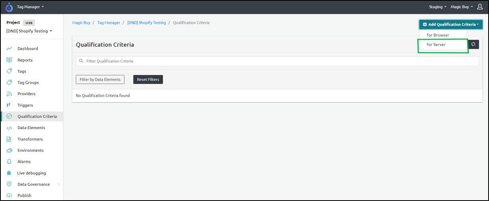Click Filter by Data Elements button
Viewport: 489px width, 201px height.
point(100,79)
